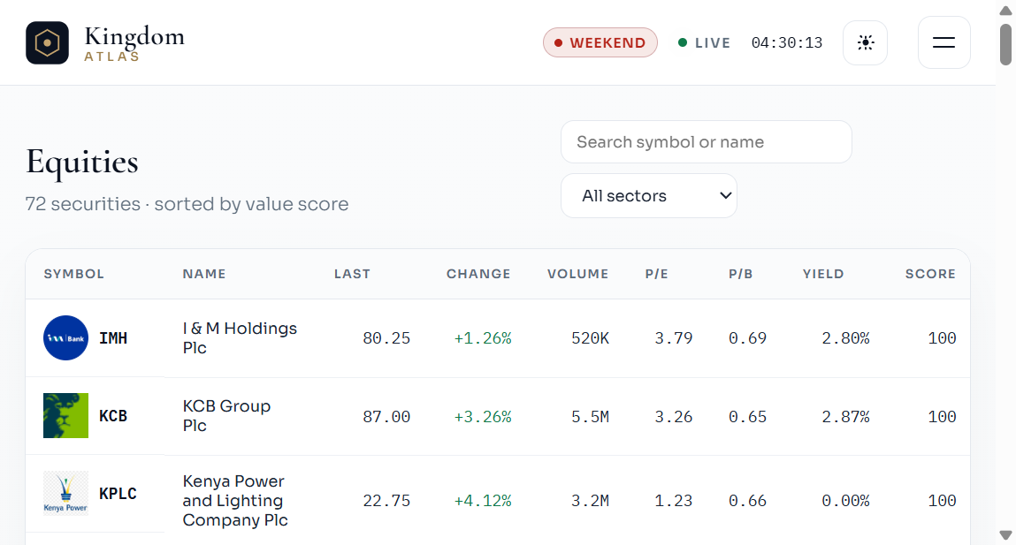
Task: Click the 0.66 P/B value
Action: click(x=748, y=500)
